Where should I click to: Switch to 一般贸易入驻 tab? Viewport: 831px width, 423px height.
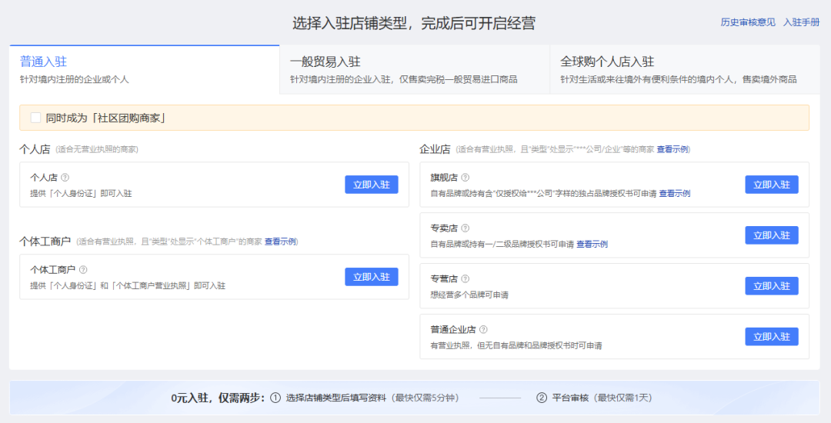click(x=415, y=70)
